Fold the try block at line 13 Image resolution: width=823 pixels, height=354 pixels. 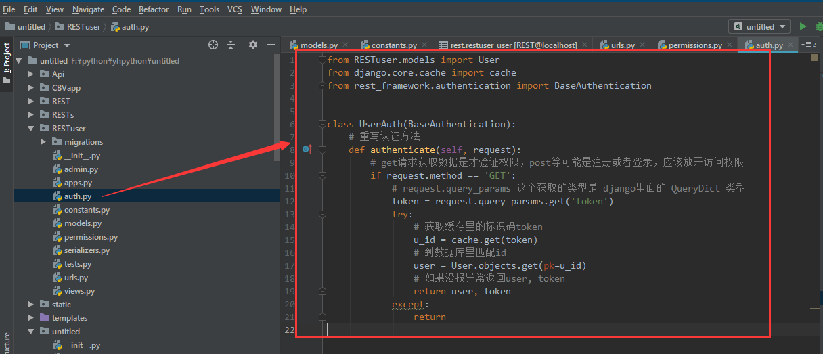click(322, 214)
